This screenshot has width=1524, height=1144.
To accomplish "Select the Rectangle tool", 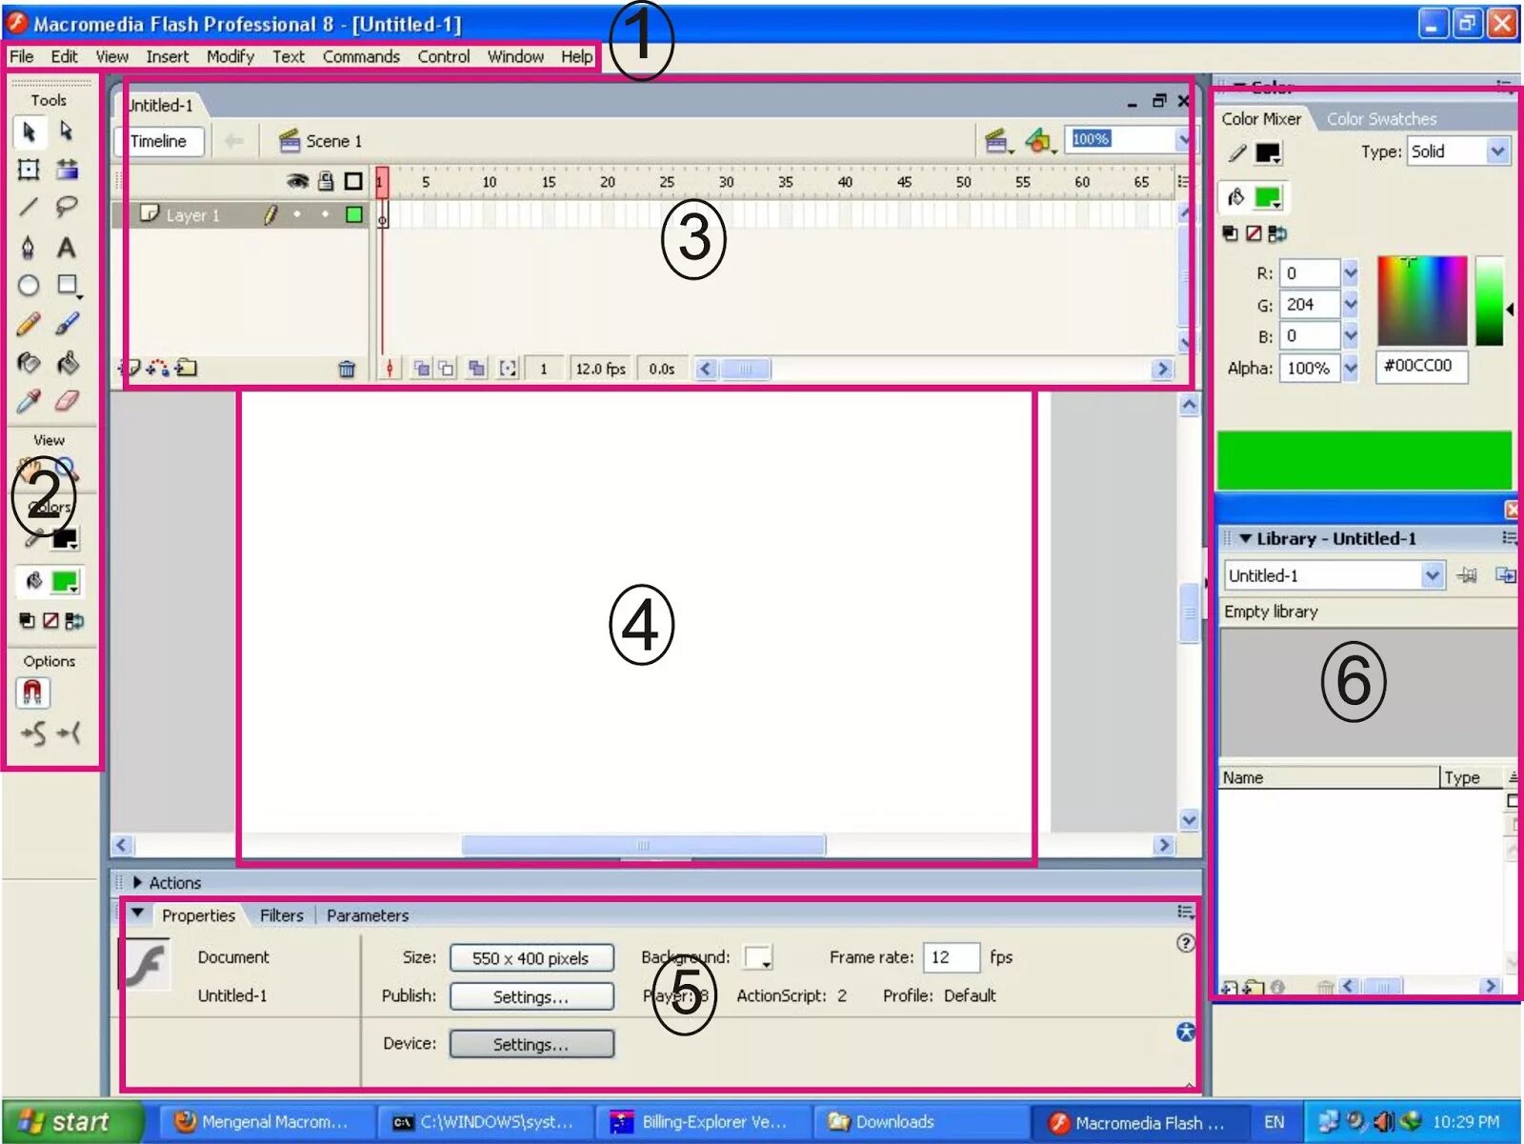I will point(68,285).
